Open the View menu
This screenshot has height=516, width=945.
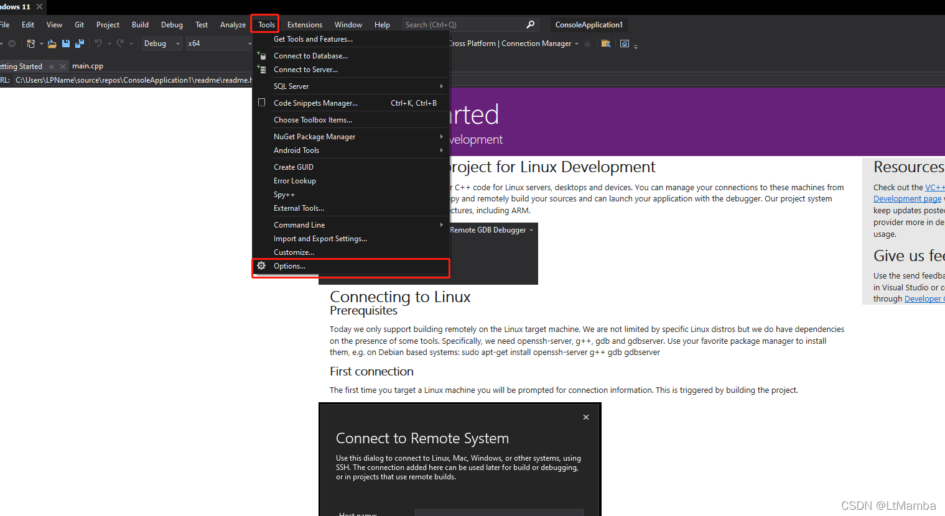54,25
